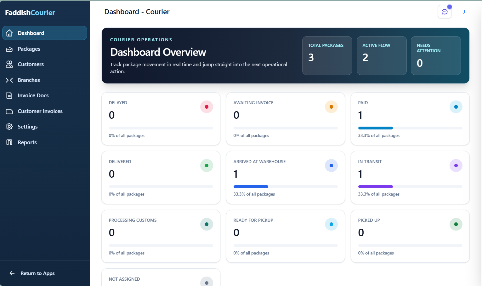Click the Return to Apps link

pyautogui.click(x=37, y=273)
